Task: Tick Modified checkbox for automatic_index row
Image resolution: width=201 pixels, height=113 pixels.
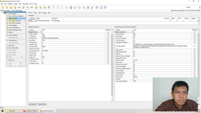Action: point(195,32)
